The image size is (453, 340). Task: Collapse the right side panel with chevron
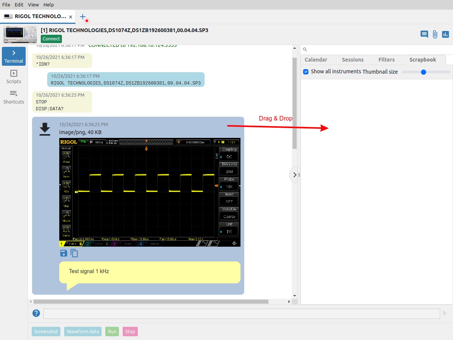295,175
